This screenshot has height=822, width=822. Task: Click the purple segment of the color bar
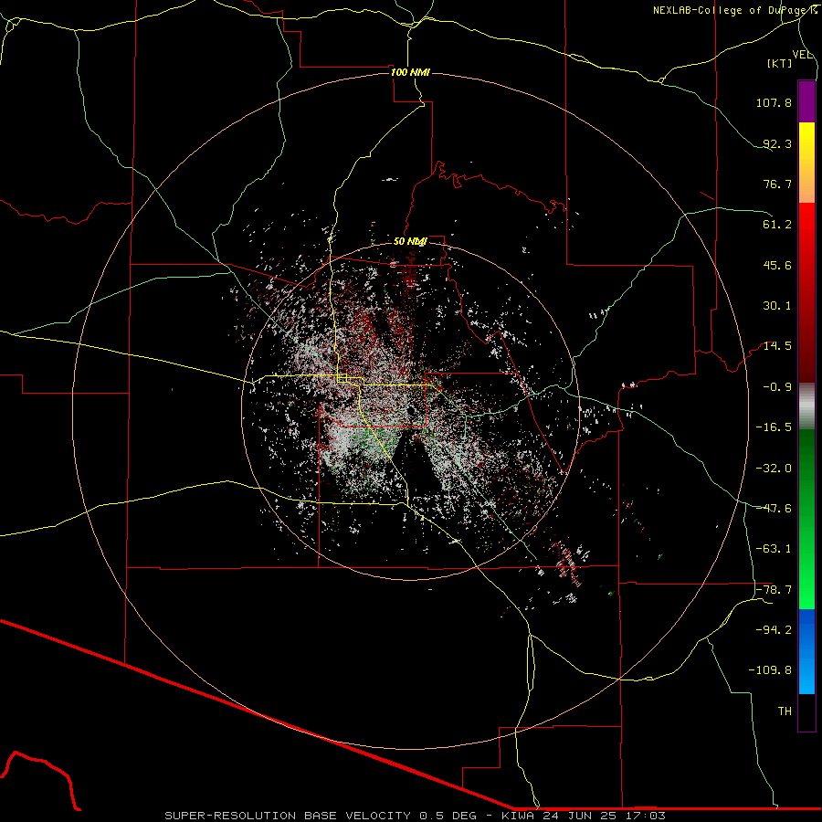[806, 101]
